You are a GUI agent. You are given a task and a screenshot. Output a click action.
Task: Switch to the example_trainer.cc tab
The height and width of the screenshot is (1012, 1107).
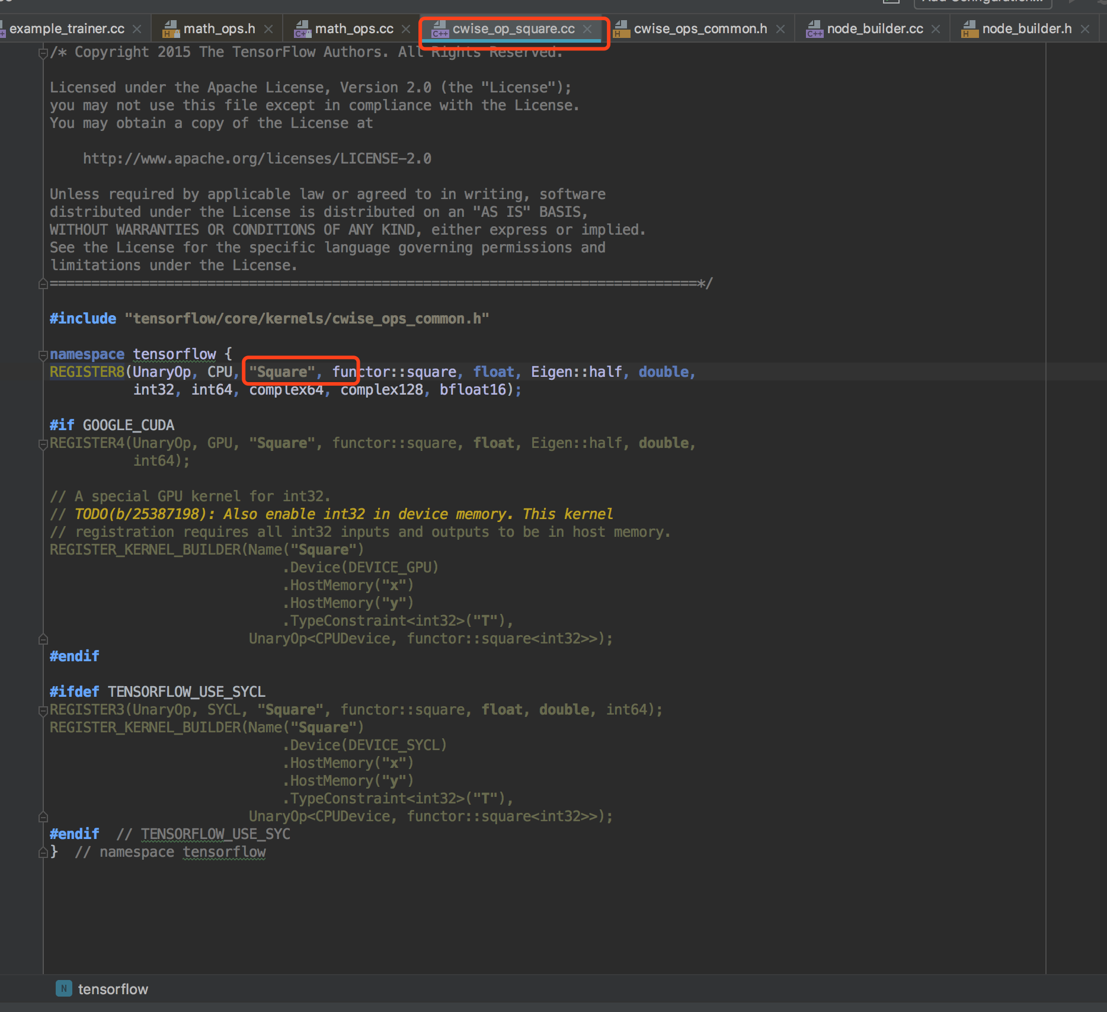66,29
